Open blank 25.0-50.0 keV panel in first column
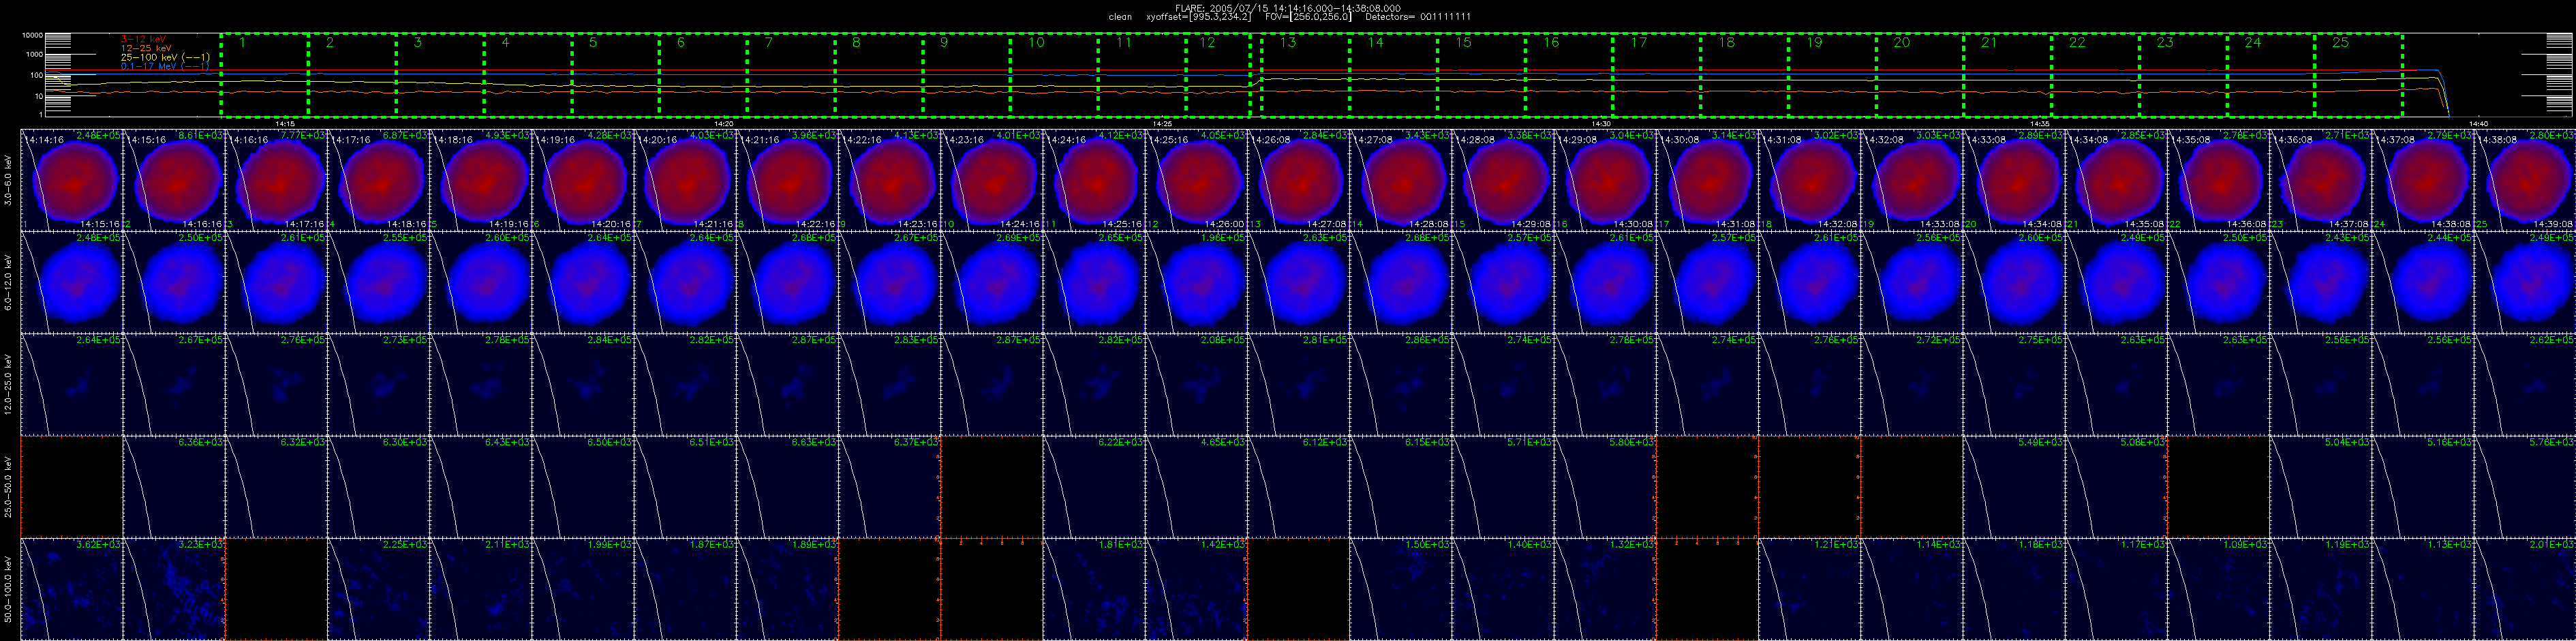The height and width of the screenshot is (641, 2576). [x=71, y=487]
